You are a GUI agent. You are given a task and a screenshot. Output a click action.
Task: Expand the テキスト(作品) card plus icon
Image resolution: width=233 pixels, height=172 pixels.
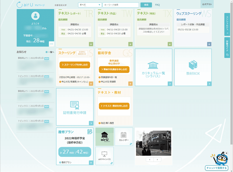pyautogui.click(x=130, y=44)
